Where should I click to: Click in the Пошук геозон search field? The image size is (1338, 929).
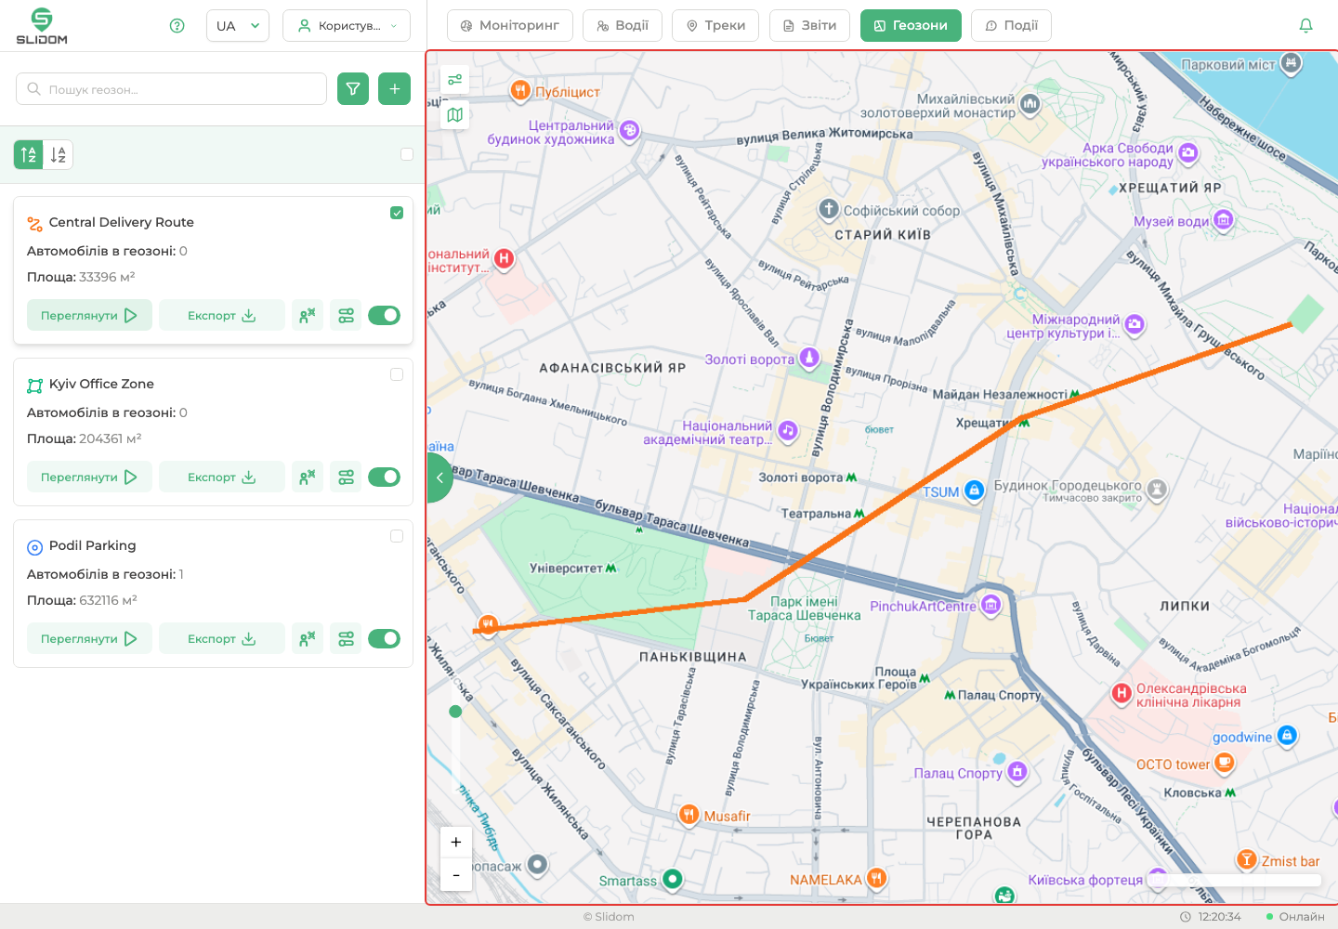(x=172, y=89)
